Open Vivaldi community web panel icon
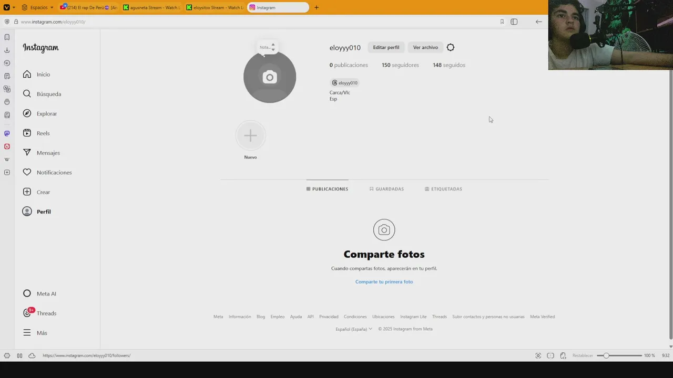673x378 pixels. click(7, 146)
